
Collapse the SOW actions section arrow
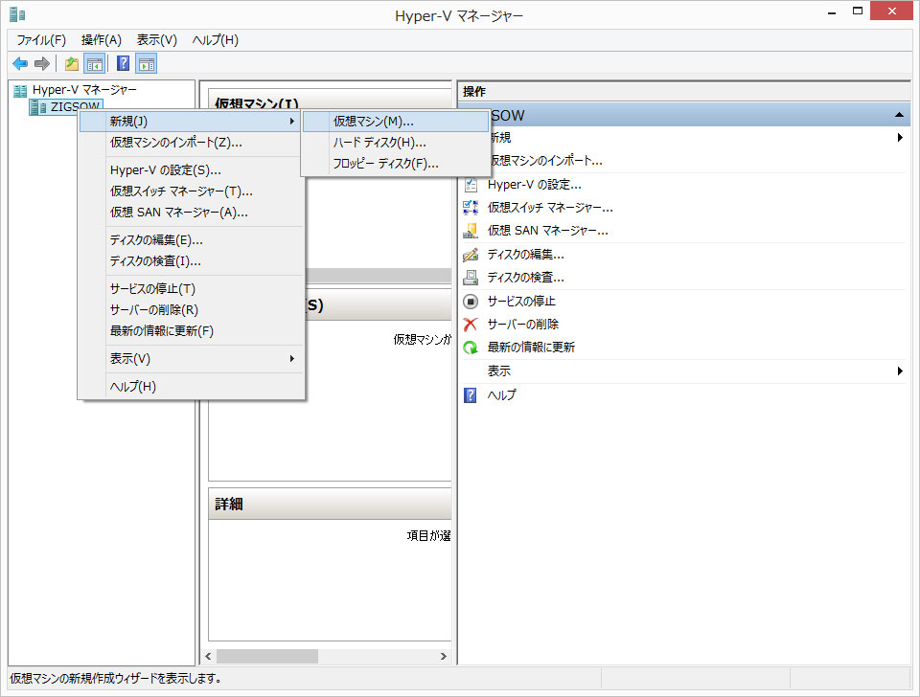[899, 116]
